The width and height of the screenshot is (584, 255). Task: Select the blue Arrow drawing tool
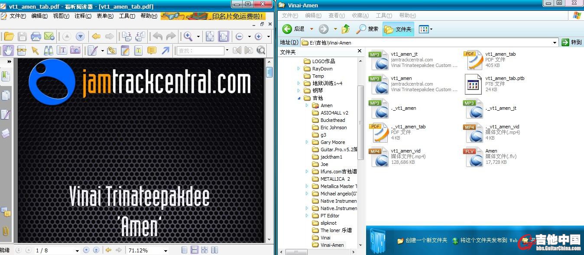click(x=165, y=51)
